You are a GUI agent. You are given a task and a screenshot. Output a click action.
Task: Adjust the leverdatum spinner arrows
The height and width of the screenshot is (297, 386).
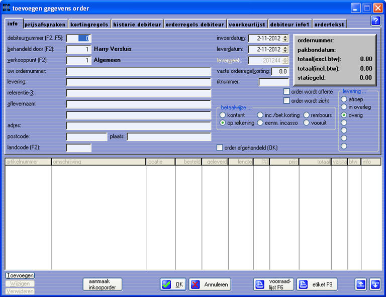(x=285, y=49)
